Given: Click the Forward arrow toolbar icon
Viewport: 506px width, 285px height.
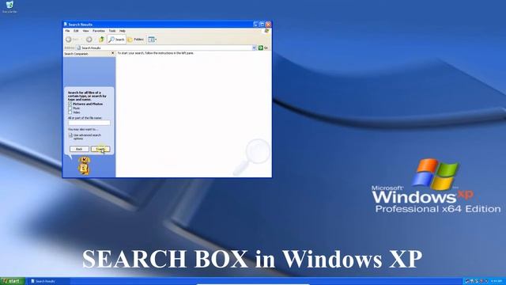Looking at the screenshot, I should pyautogui.click(x=89, y=40).
